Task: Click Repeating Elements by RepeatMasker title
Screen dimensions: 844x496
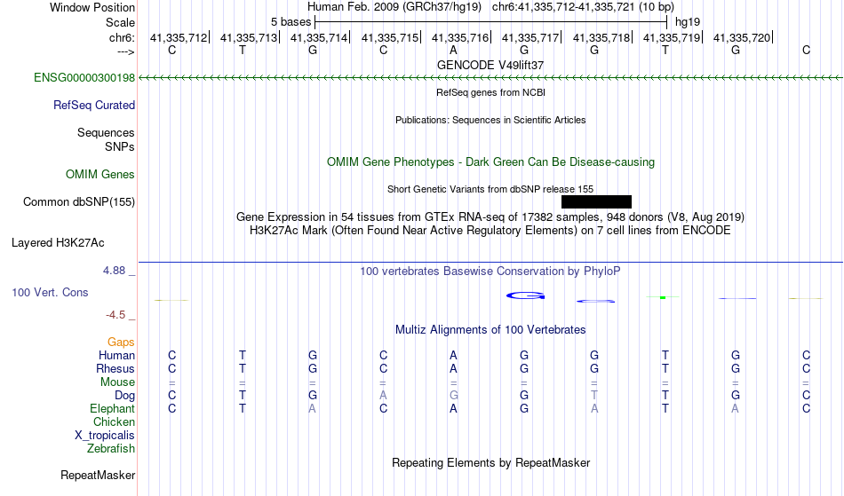Action: click(x=490, y=463)
